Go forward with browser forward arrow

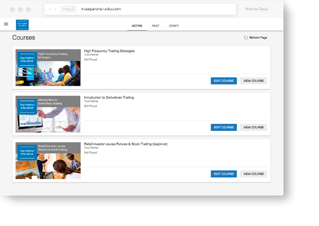point(55,9)
